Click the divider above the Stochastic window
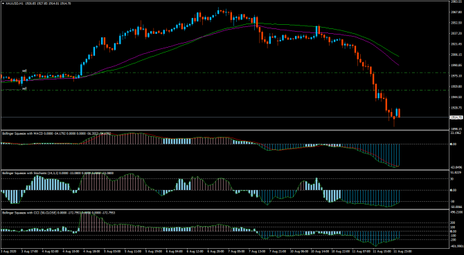The width and height of the screenshot is (464, 255). point(224,170)
